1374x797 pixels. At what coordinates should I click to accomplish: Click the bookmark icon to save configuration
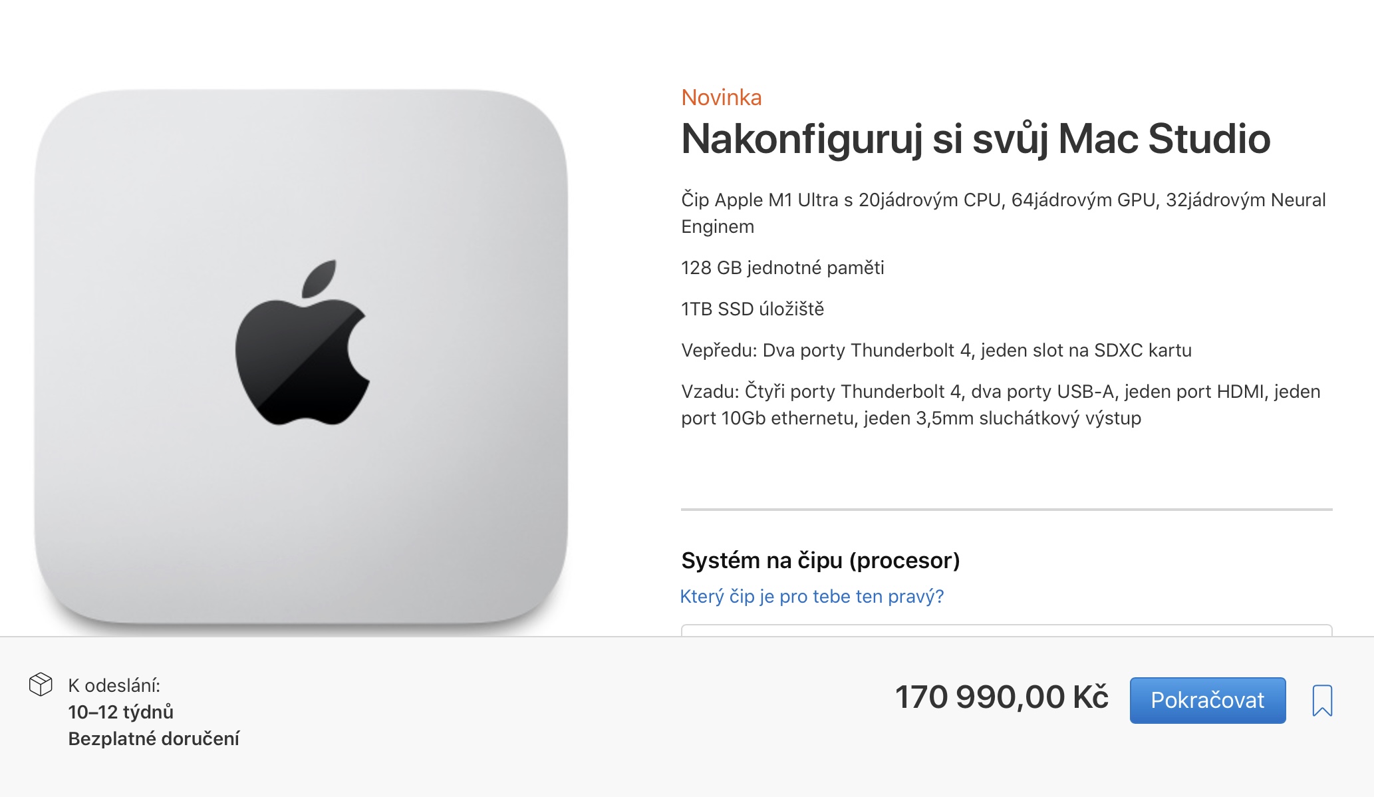[1323, 701]
